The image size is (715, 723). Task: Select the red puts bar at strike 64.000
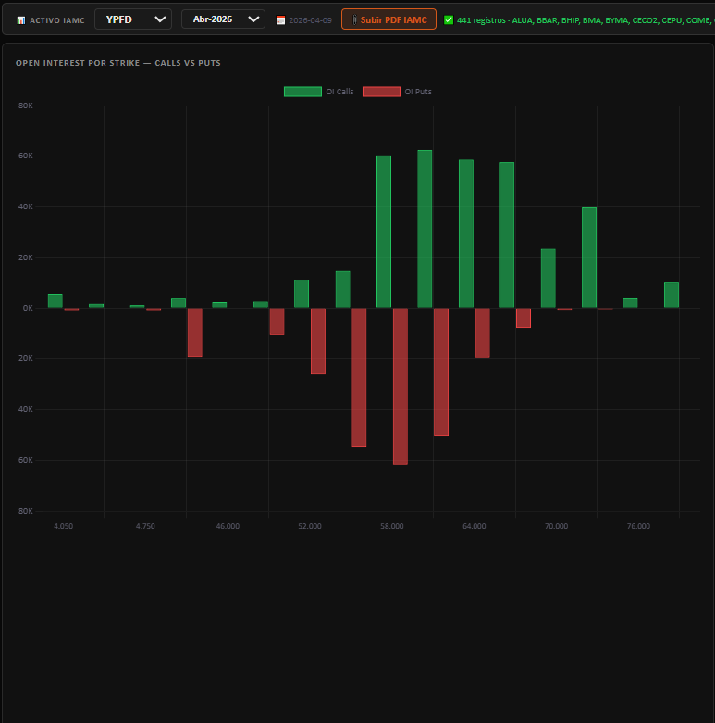[482, 333]
